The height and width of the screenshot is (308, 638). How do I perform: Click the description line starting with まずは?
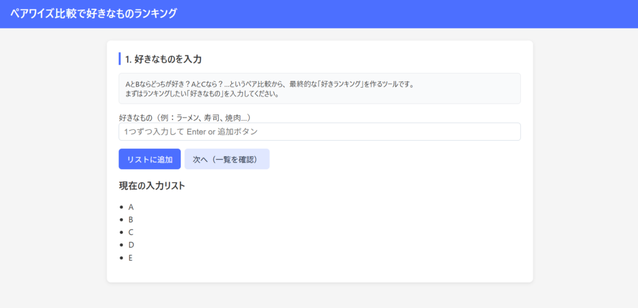coord(201,95)
